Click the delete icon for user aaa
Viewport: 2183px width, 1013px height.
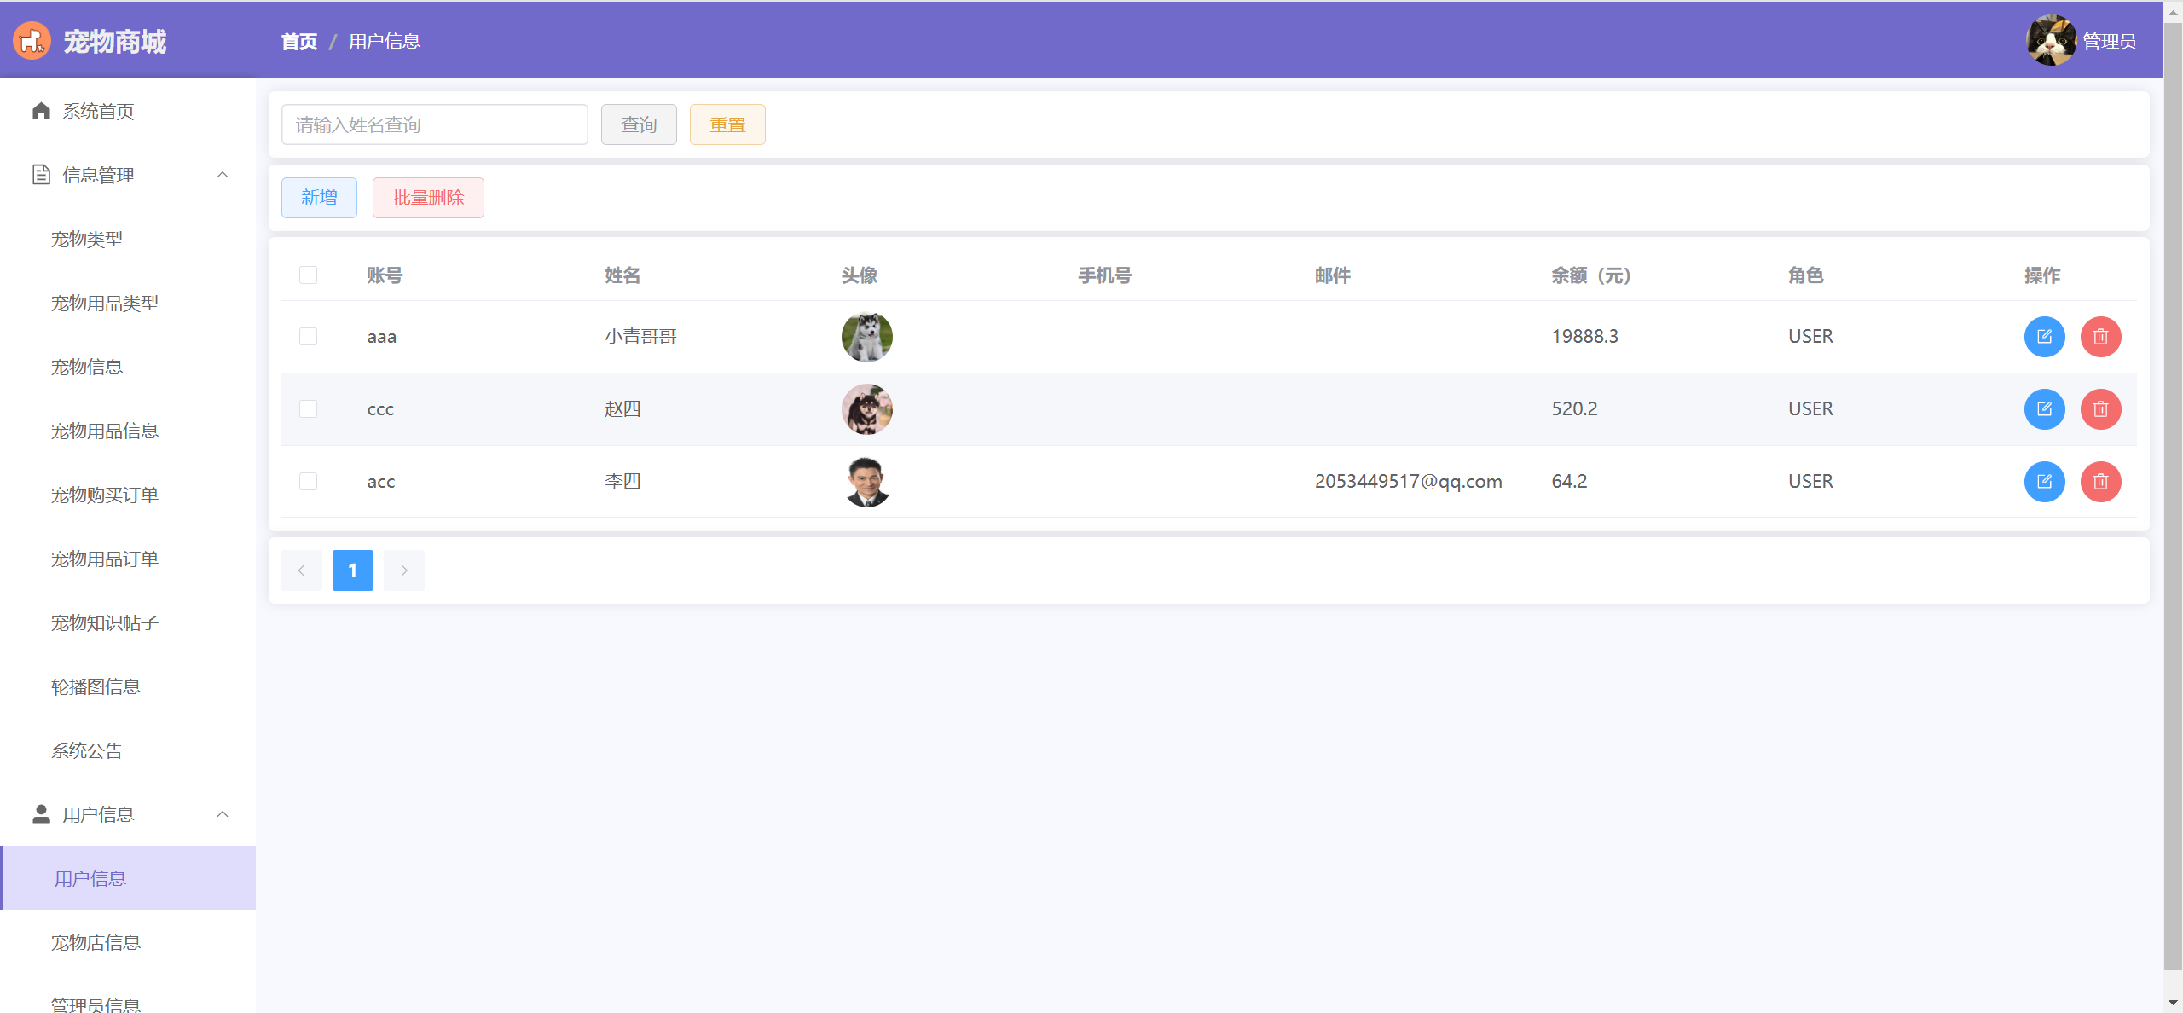coord(2100,337)
